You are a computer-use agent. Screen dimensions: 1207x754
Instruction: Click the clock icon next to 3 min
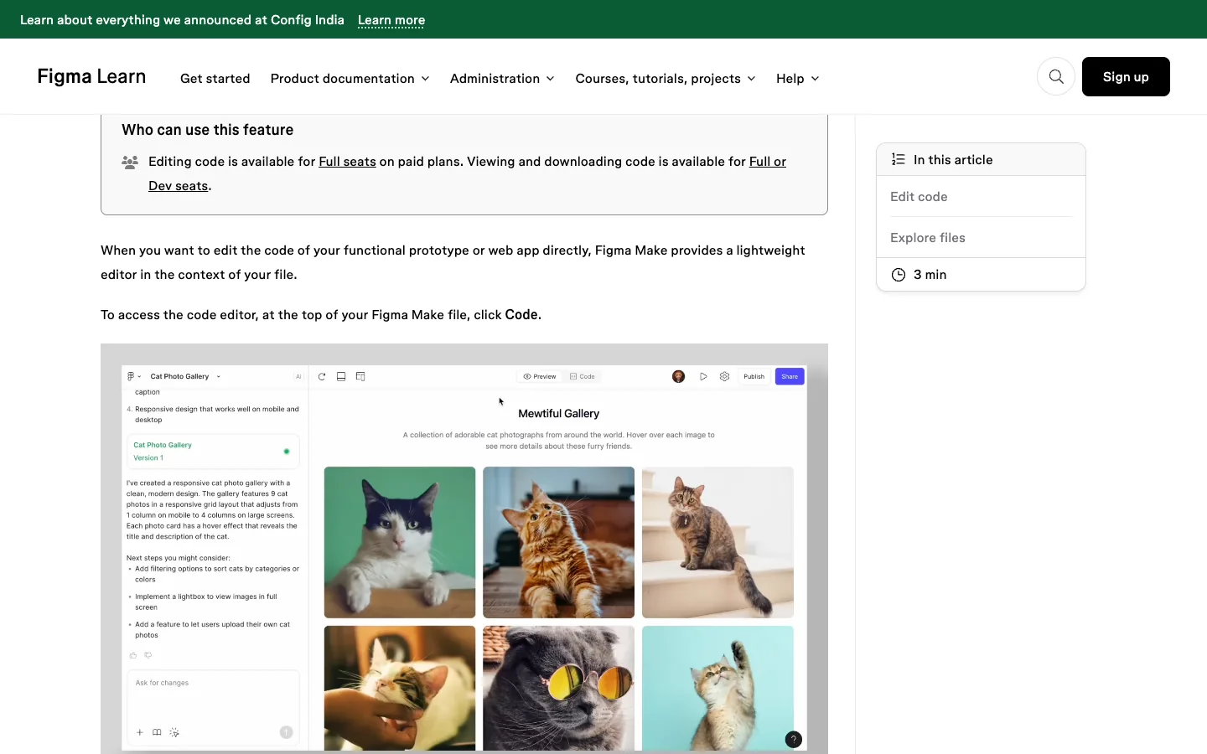[x=898, y=275]
